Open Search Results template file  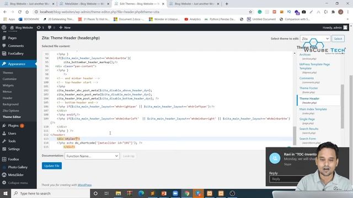pyautogui.click(x=309, y=129)
